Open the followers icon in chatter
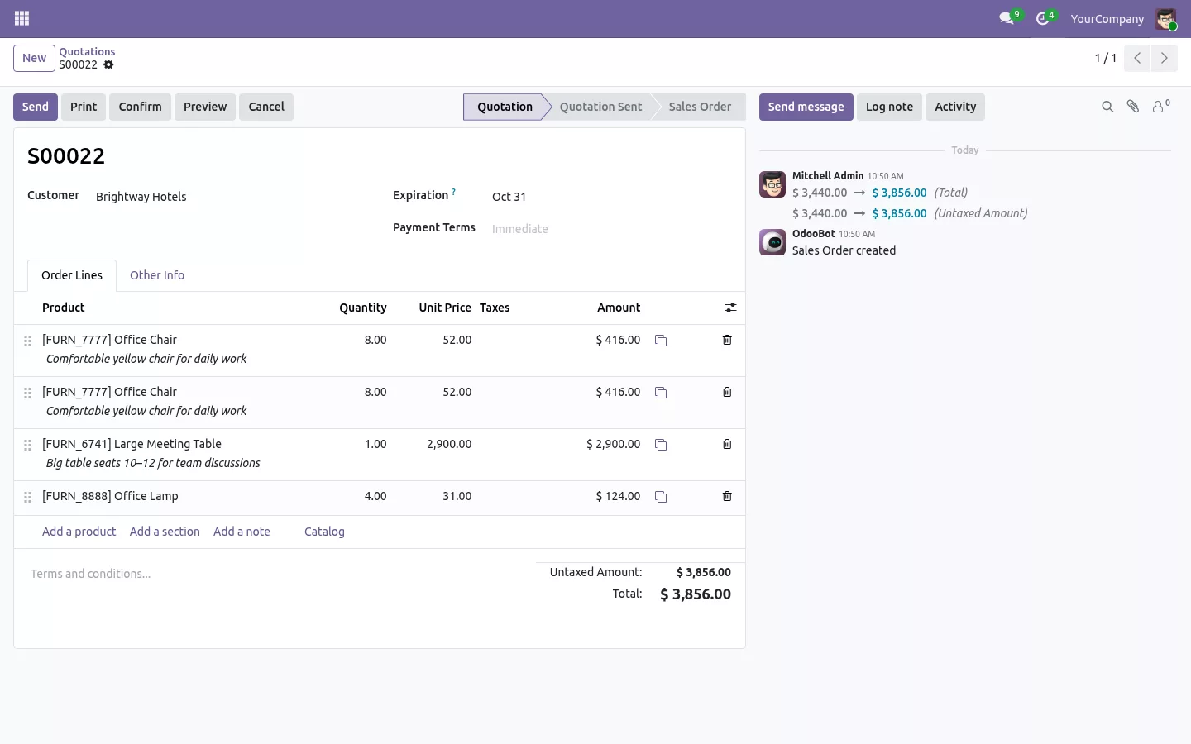 pos(1160,107)
